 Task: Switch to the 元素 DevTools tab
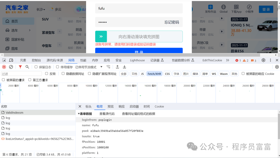coord(23,60)
